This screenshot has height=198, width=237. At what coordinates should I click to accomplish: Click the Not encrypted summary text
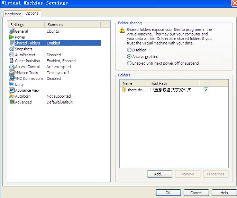59,67
